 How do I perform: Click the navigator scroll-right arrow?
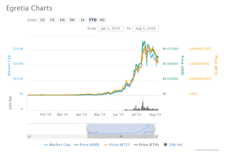[x=156, y=136]
